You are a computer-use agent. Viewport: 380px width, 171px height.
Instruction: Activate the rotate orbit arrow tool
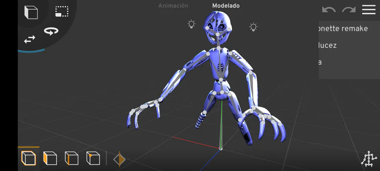(x=51, y=31)
